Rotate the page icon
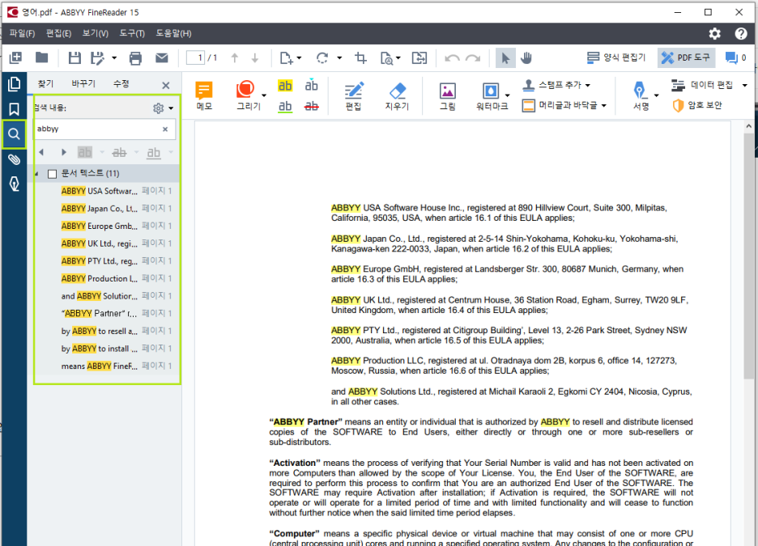 point(322,58)
